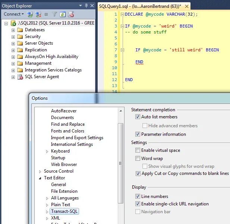Expand the Security node
Image resolution: width=230 pixels, height=224 pixels.
pyautogui.click(x=13, y=37)
